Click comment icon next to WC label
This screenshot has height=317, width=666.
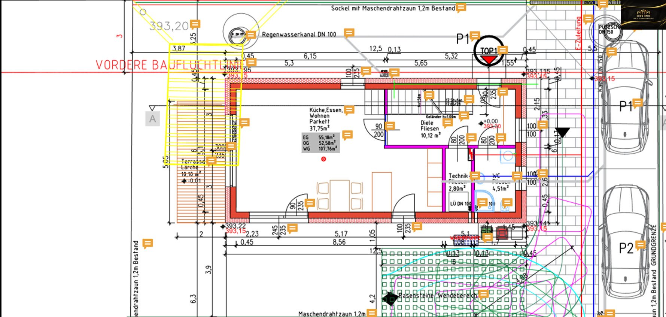(x=517, y=175)
